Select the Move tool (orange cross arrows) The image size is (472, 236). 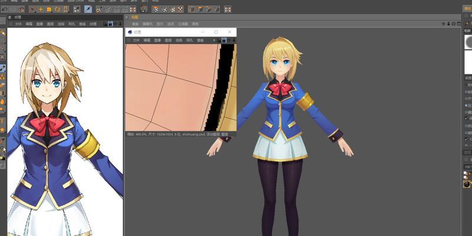[x=41, y=9]
